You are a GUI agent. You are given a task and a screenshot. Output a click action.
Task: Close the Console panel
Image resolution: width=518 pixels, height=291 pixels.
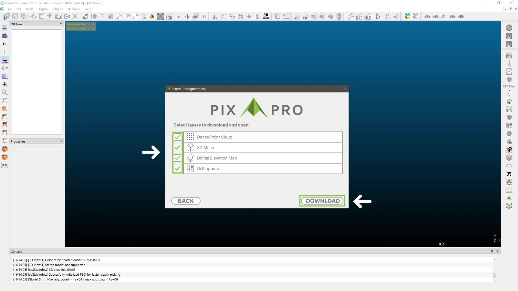tap(497, 251)
